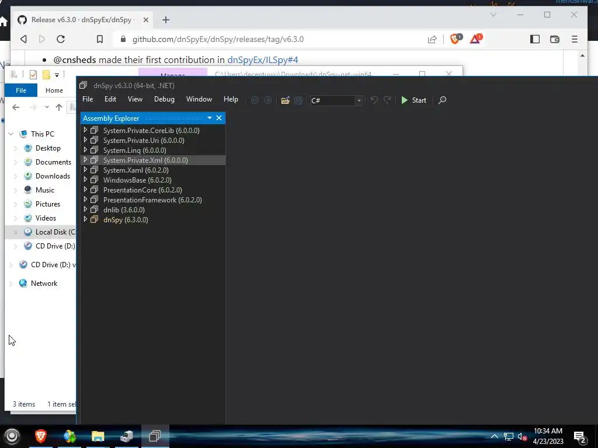Open notification center in taskbar

click(x=580, y=437)
